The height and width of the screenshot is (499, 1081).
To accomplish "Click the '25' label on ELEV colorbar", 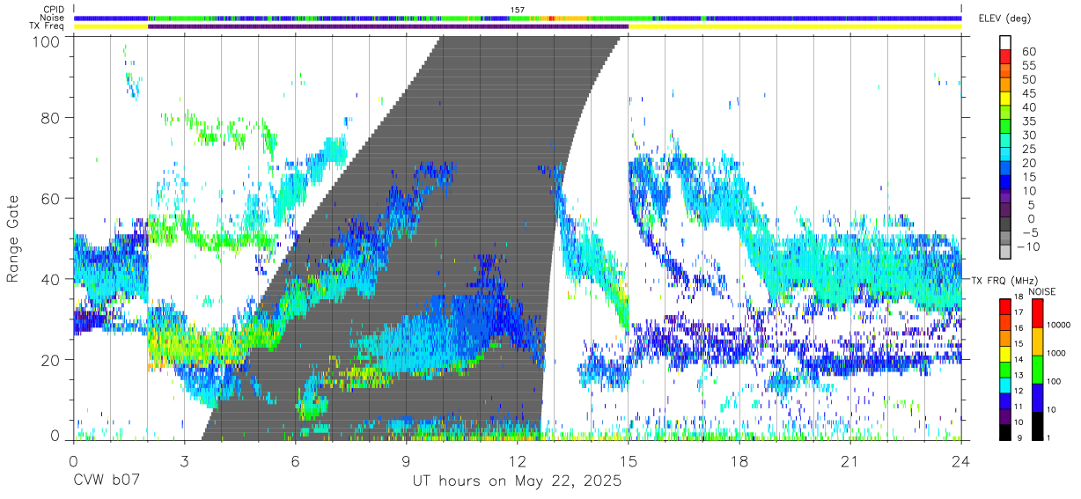I will tap(1028, 149).
